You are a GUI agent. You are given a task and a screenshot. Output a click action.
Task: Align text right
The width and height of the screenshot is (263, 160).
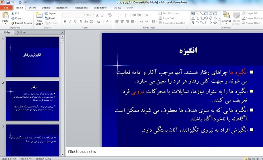[127, 21]
